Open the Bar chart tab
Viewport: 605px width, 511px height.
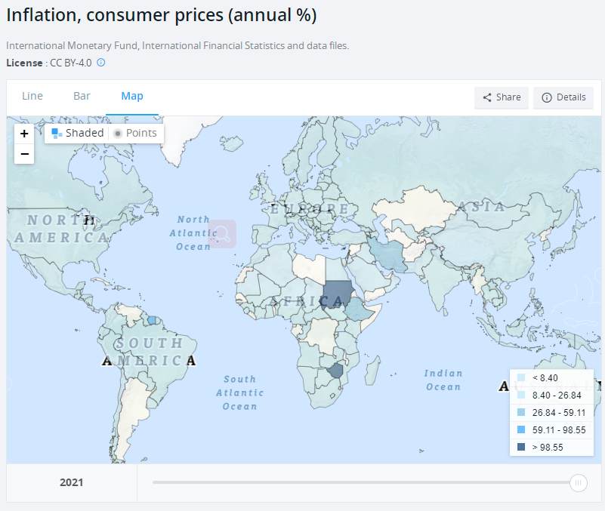pos(82,96)
